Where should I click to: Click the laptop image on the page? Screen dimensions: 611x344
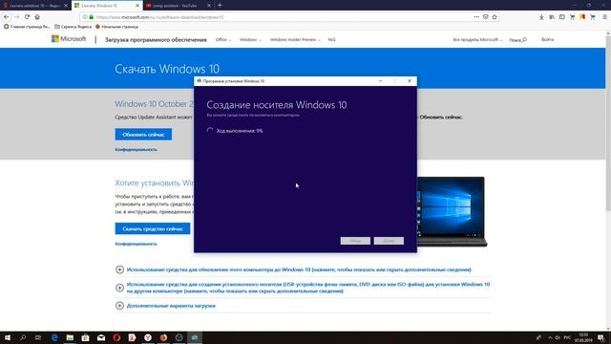click(452, 211)
